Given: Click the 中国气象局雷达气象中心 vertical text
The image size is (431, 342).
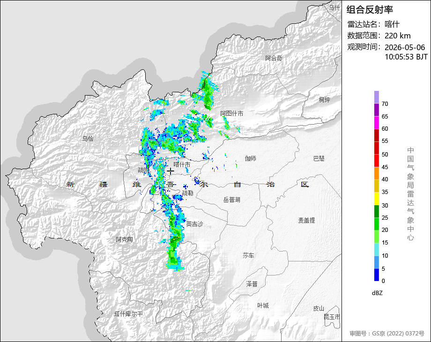Looking at the screenshot, I should tap(410, 194).
